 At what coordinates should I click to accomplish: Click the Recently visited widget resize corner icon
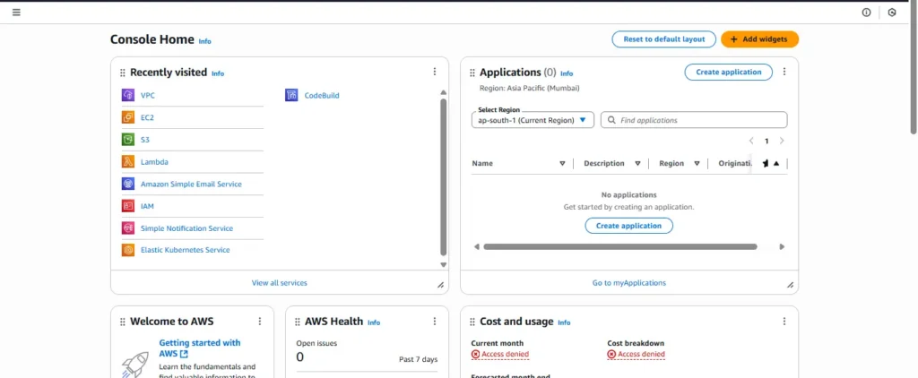(x=440, y=285)
